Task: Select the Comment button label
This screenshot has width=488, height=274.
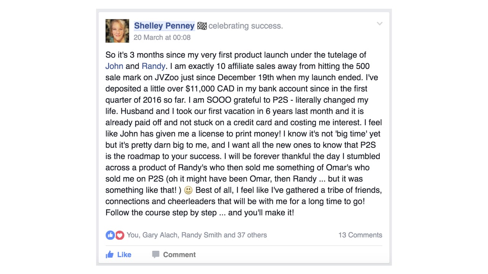Action: coord(179,255)
